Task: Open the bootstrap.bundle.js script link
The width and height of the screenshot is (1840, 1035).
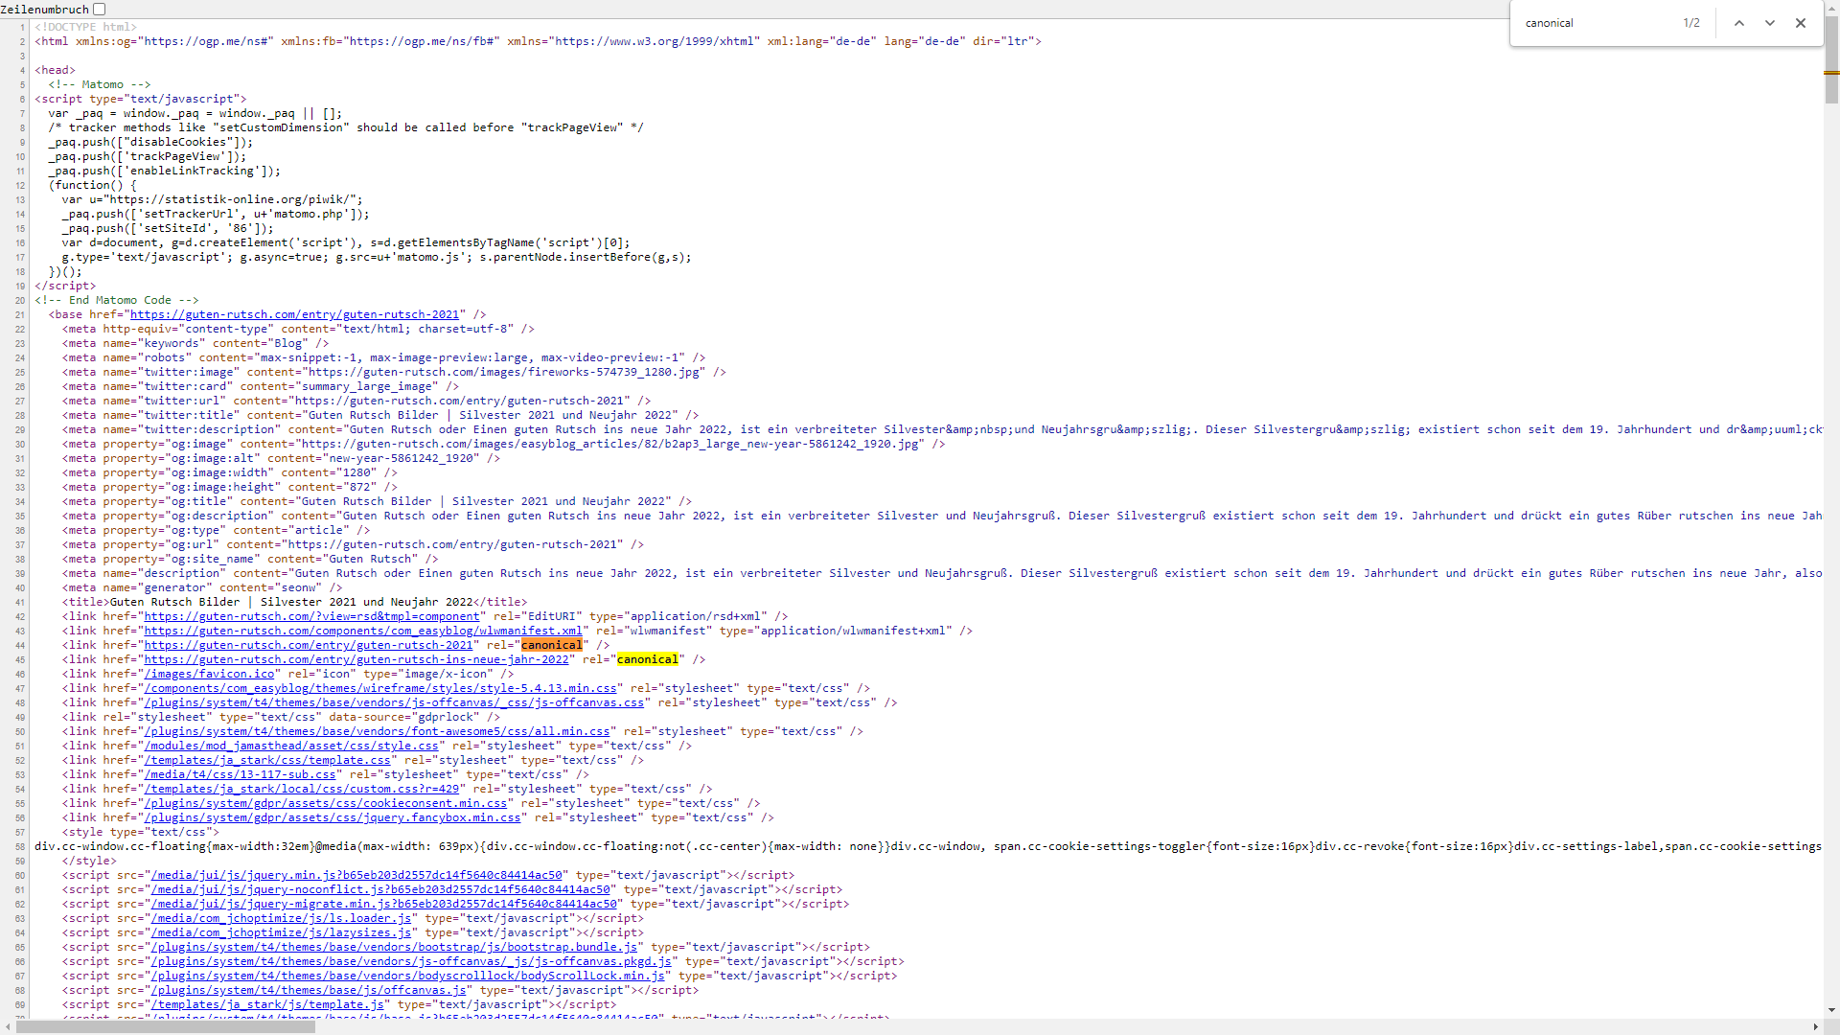Action: click(394, 947)
